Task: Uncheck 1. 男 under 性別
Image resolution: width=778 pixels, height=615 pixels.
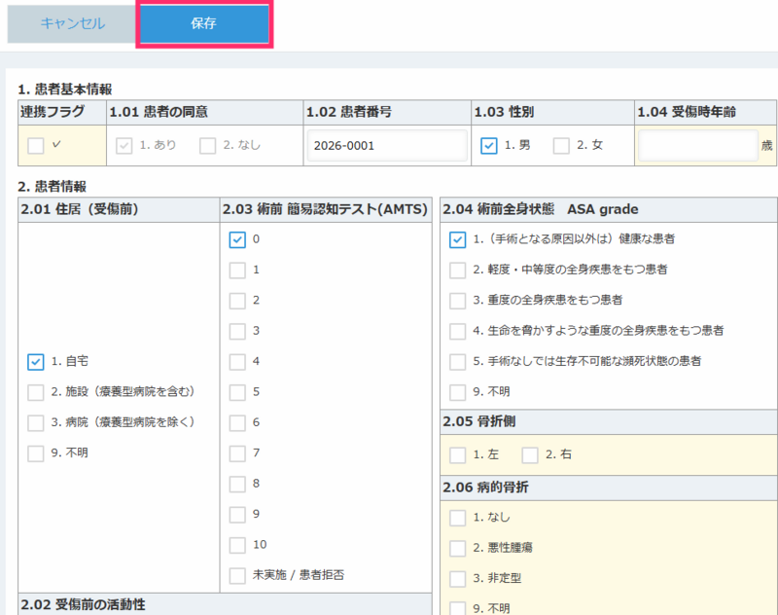Action: (489, 146)
